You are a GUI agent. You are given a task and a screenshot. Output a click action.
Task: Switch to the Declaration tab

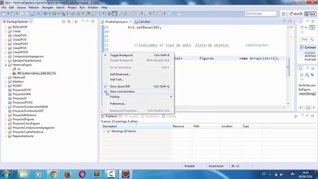coord(150,116)
